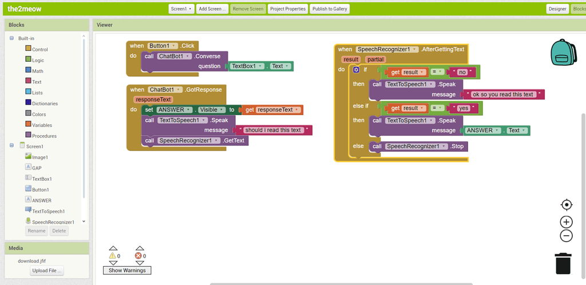Open the backpack icon in viewer

563,53
